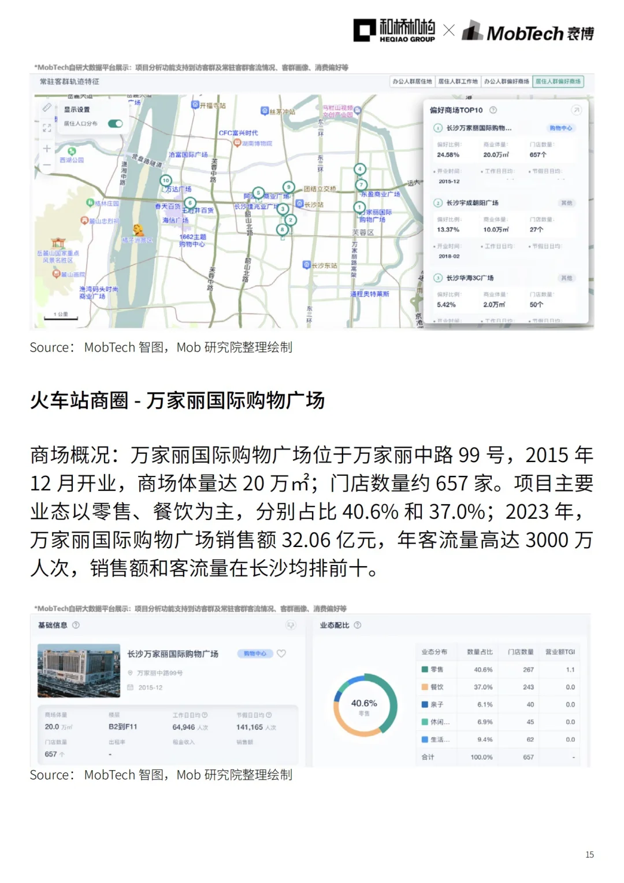Viewport: 624px width, 883px height.
Task: Click the 休闲... category row label
Action: (x=440, y=722)
